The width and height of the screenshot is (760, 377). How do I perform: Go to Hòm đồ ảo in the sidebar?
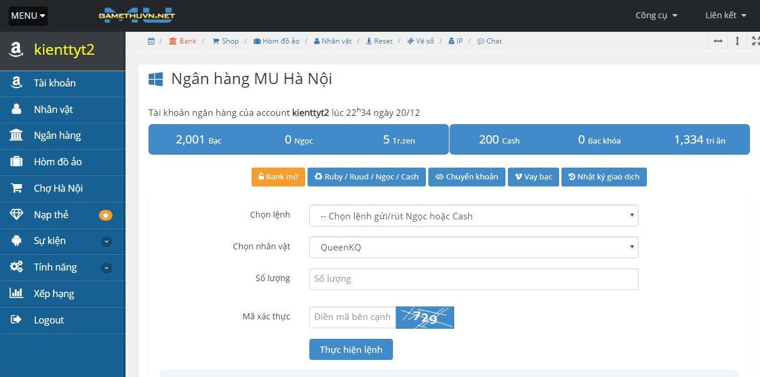[x=58, y=162]
